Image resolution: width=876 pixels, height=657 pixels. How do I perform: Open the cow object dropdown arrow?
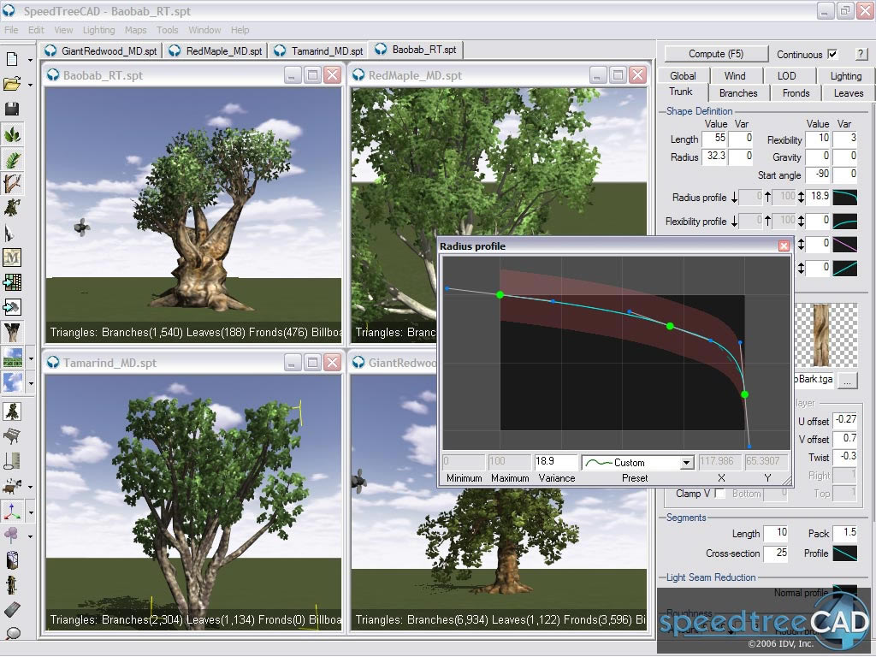coord(31,487)
